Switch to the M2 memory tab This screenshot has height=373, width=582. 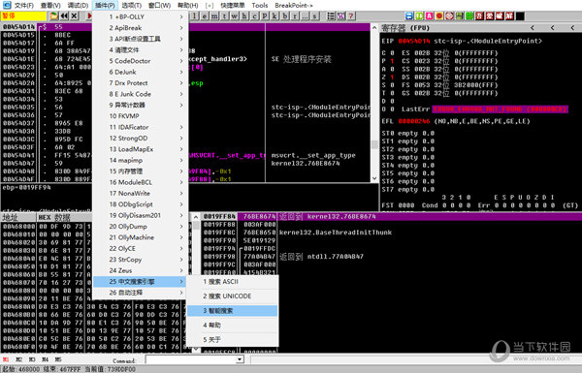[x=19, y=359]
